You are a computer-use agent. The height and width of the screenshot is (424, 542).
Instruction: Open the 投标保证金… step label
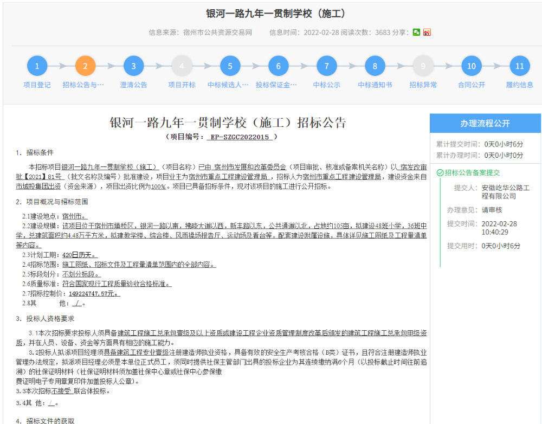276,85
